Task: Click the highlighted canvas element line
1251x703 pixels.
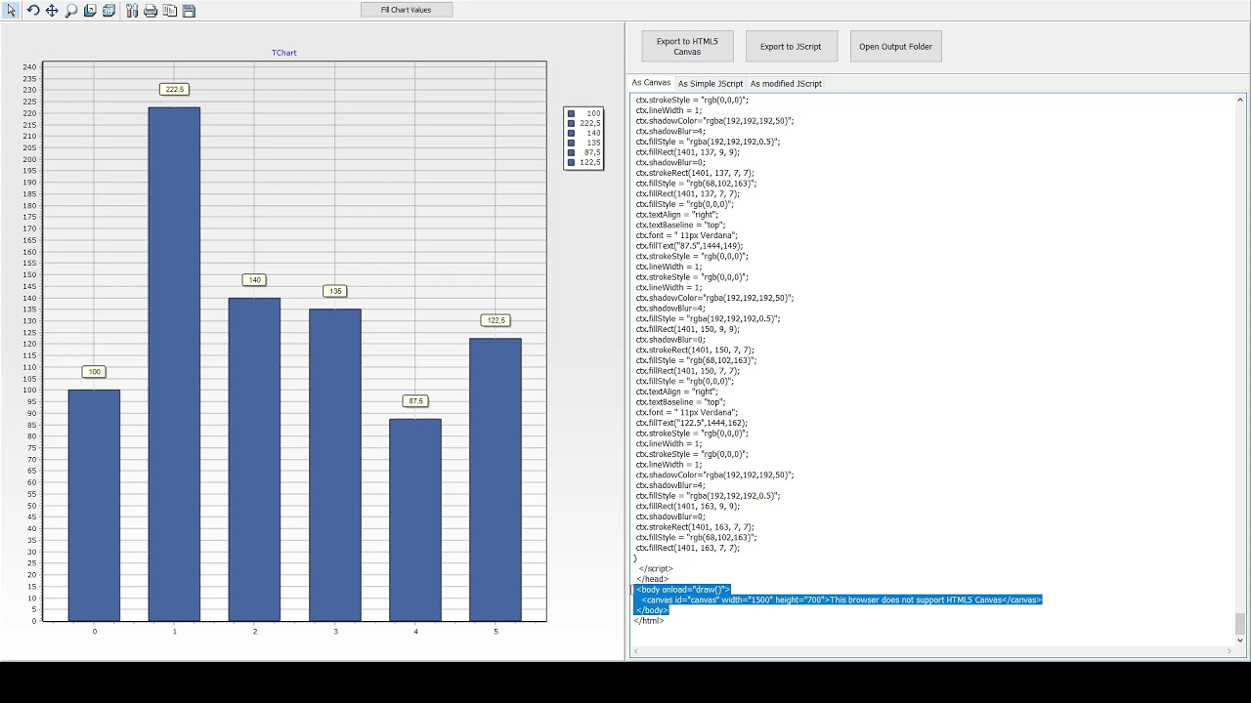Action: [x=841, y=600]
